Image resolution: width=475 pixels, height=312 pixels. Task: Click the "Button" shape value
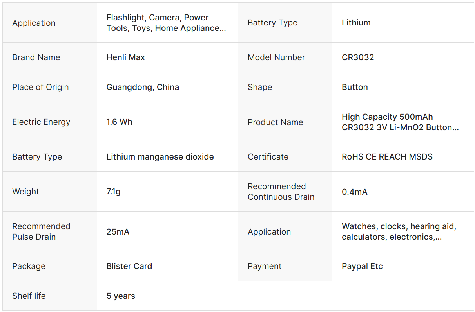coord(355,87)
